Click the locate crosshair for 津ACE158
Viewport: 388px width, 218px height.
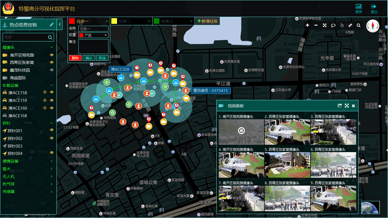click(x=45, y=93)
